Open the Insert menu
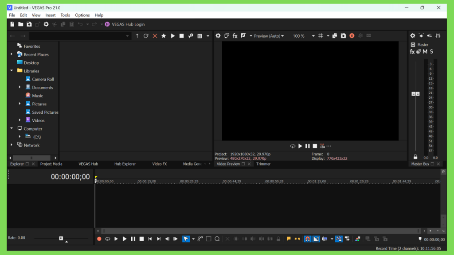Screen dimensions: 454x255 (x=51, y=15)
